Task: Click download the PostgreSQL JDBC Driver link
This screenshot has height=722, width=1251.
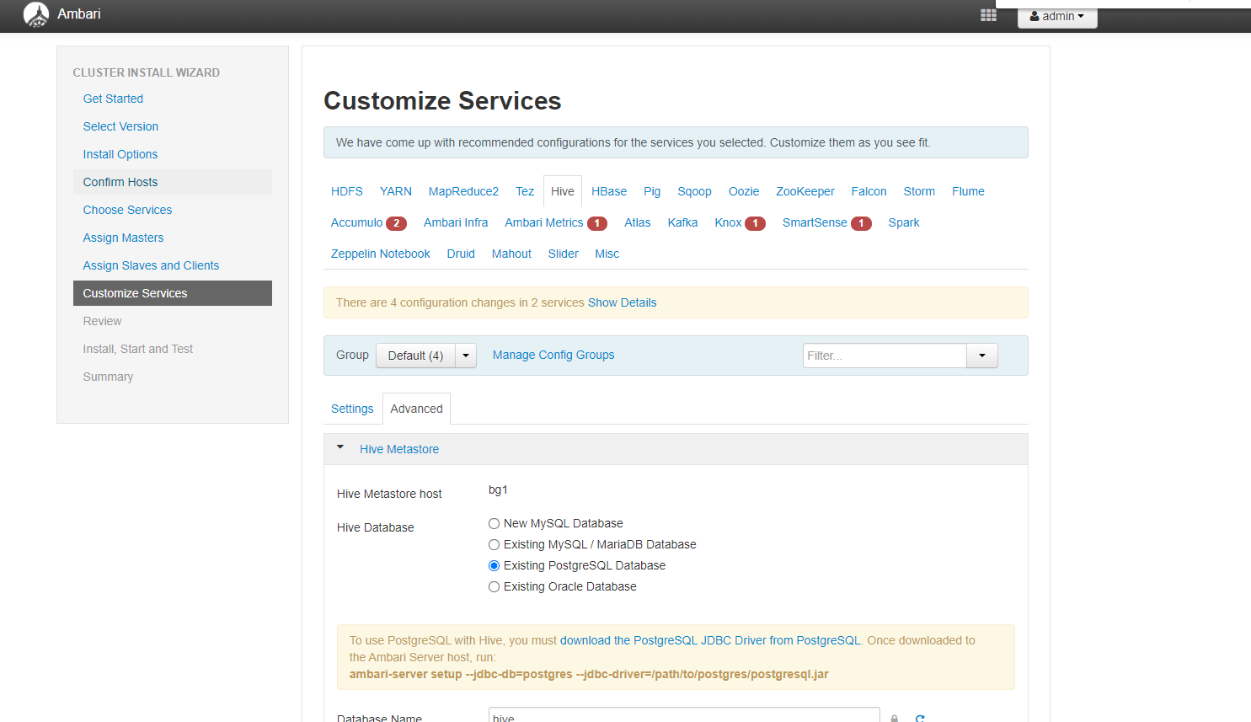Action: (663, 640)
